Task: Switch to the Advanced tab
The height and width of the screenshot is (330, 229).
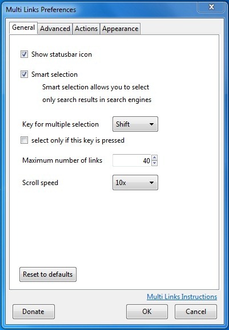Action: [55, 29]
